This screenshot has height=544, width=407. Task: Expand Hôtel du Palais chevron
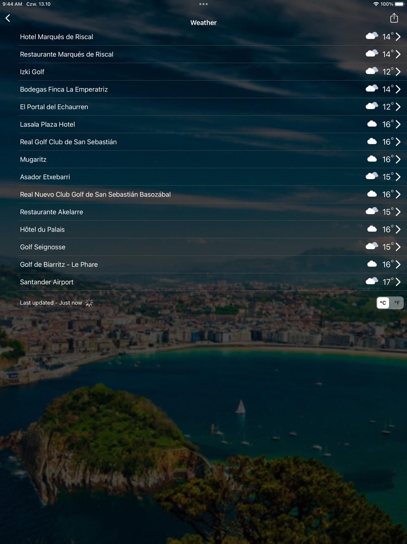coord(398,230)
